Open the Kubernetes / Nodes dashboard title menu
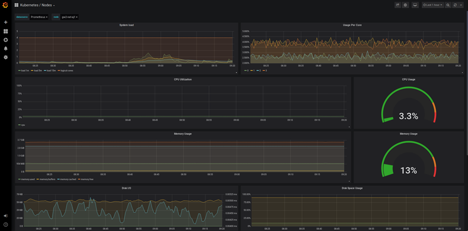Viewport: 468px width, 231px height. [x=37, y=5]
